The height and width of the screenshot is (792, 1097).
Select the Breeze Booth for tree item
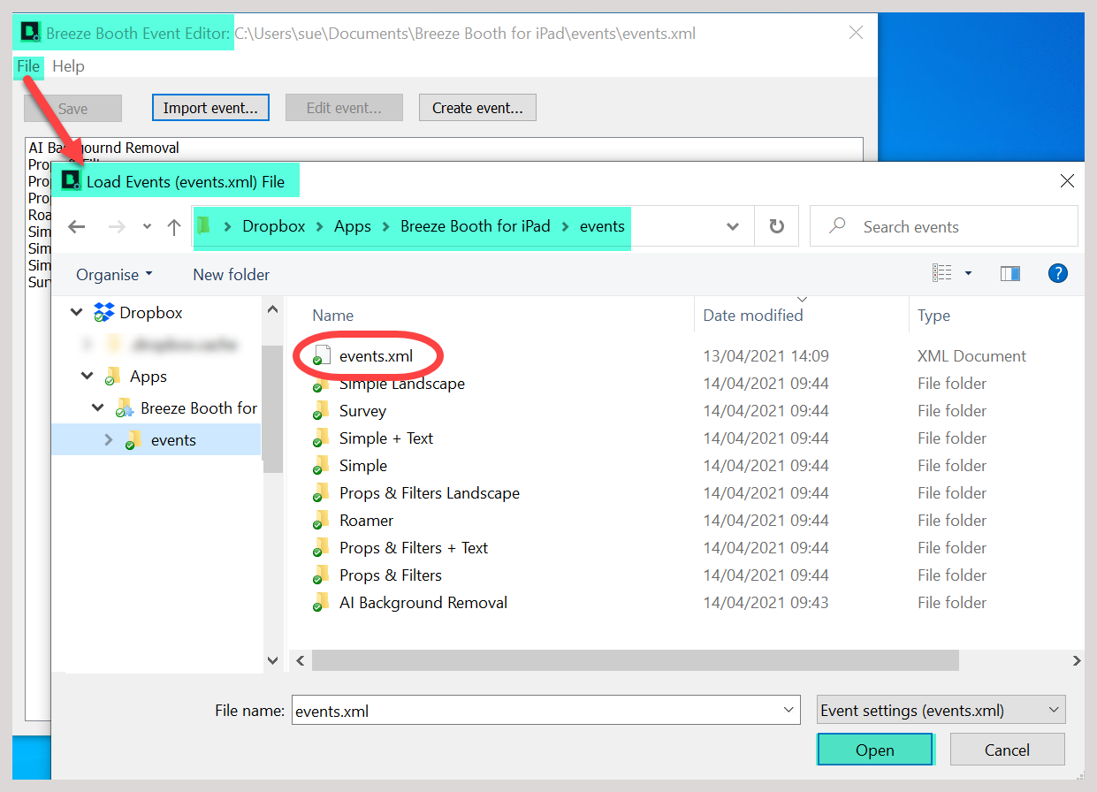tap(199, 408)
